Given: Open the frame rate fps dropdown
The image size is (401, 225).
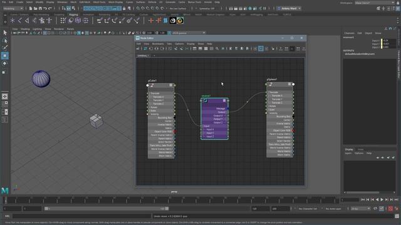Looking at the screenshot, I should (360, 209).
